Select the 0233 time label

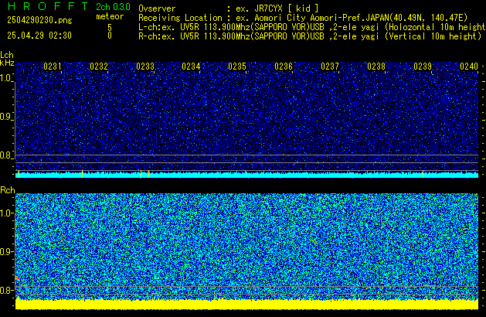click(145, 66)
